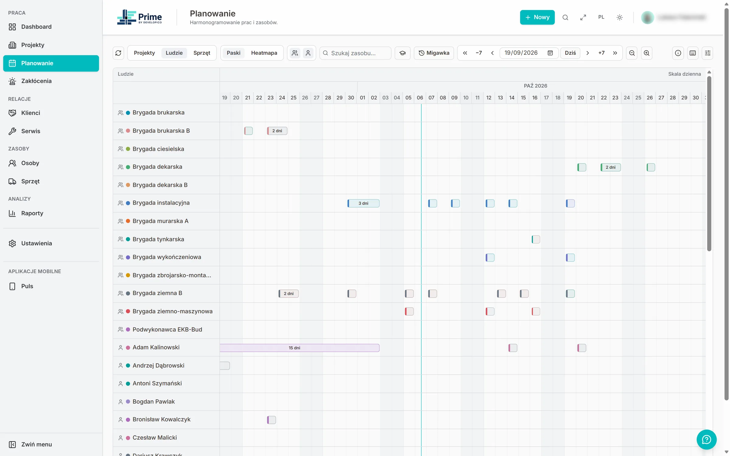Open the view settings sliders icon
730x456 pixels.
(707, 53)
